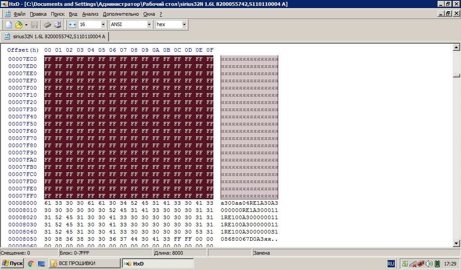The height and width of the screenshot is (270, 461).
Task: Click the volume speaker tray icon
Action: 429,264
